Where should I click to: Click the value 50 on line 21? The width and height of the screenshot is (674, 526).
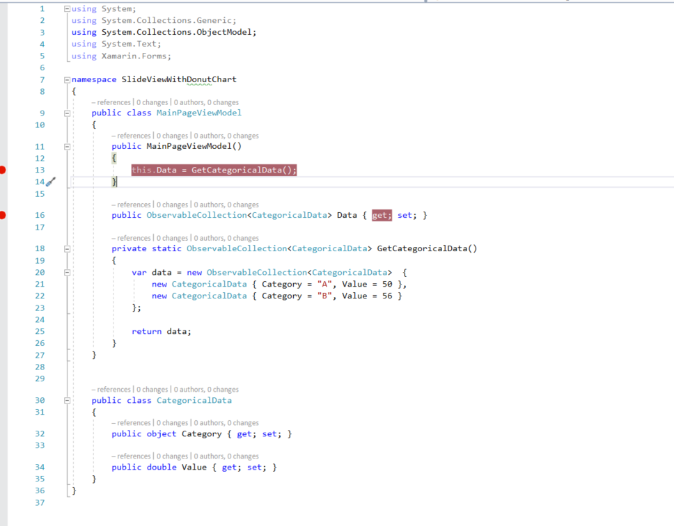click(387, 285)
